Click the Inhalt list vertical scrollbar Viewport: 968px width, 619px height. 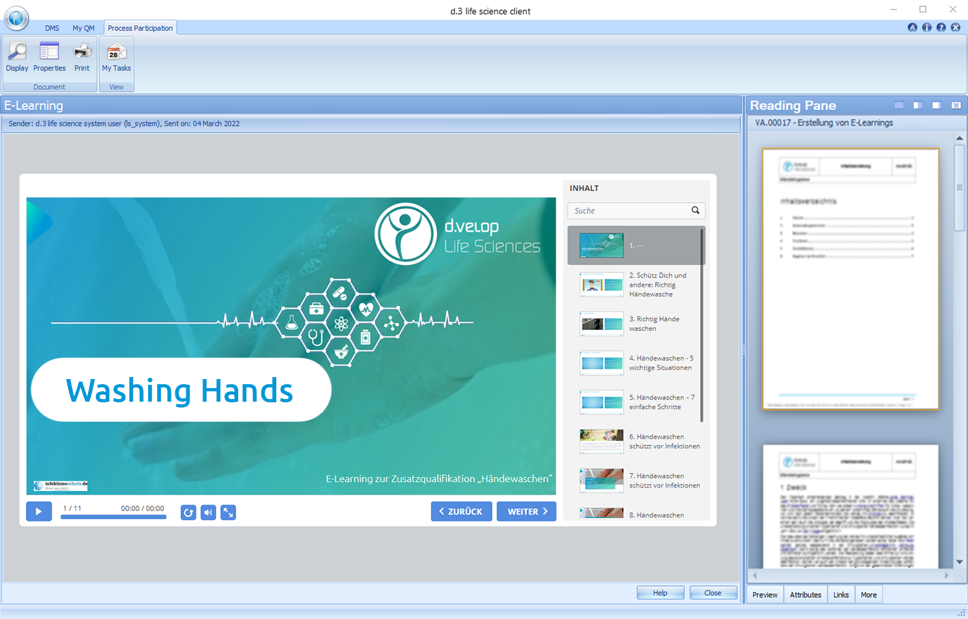tap(702, 324)
